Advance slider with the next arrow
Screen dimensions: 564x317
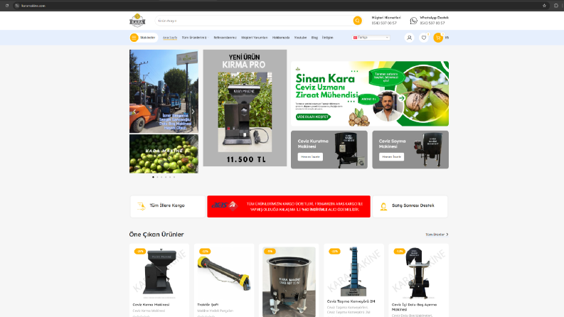(193, 112)
